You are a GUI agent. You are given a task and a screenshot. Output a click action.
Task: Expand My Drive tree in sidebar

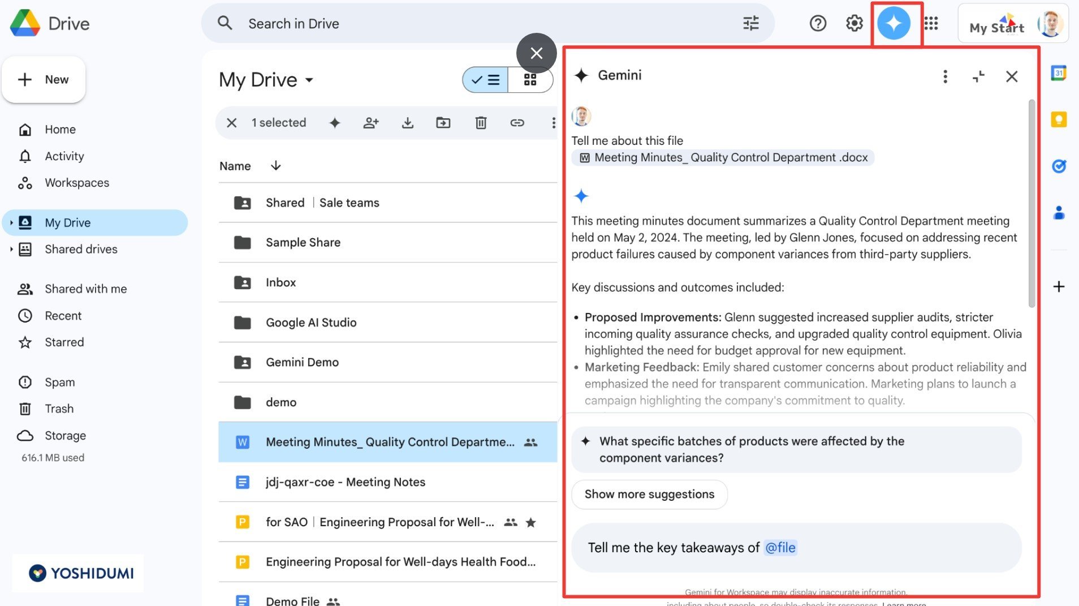pyautogui.click(x=11, y=223)
